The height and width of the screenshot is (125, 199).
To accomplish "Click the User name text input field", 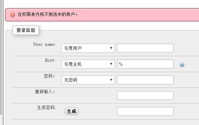I will click(x=145, y=48).
